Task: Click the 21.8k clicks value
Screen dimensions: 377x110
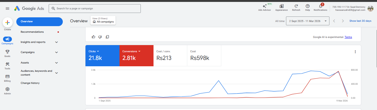Action: coord(95,58)
